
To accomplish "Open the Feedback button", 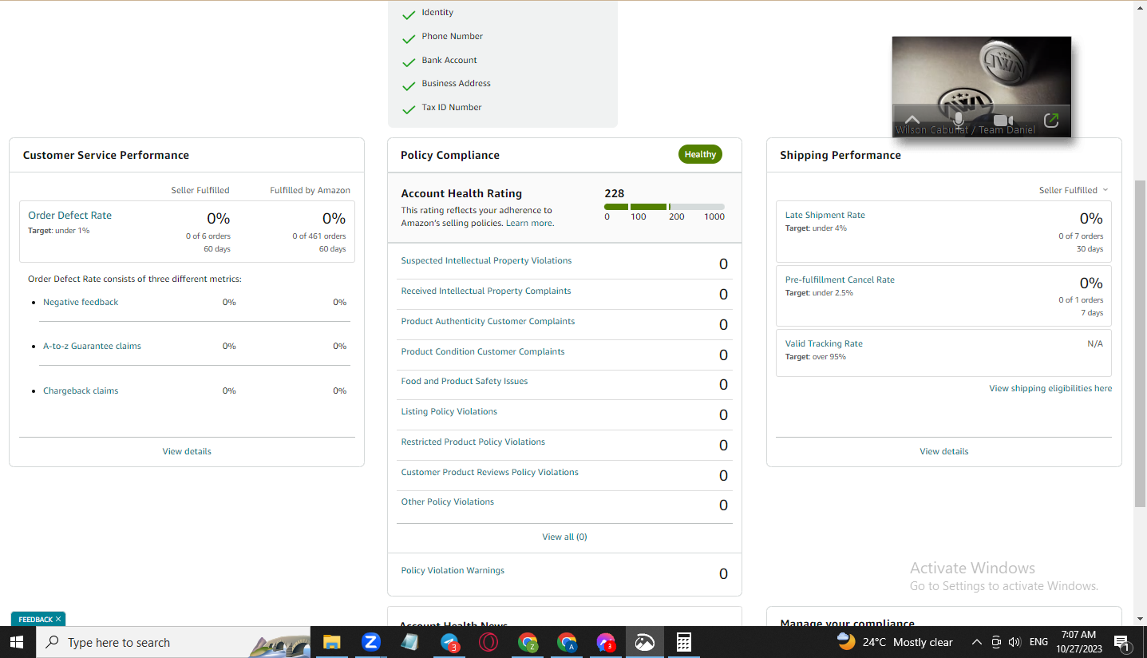I will pos(35,620).
